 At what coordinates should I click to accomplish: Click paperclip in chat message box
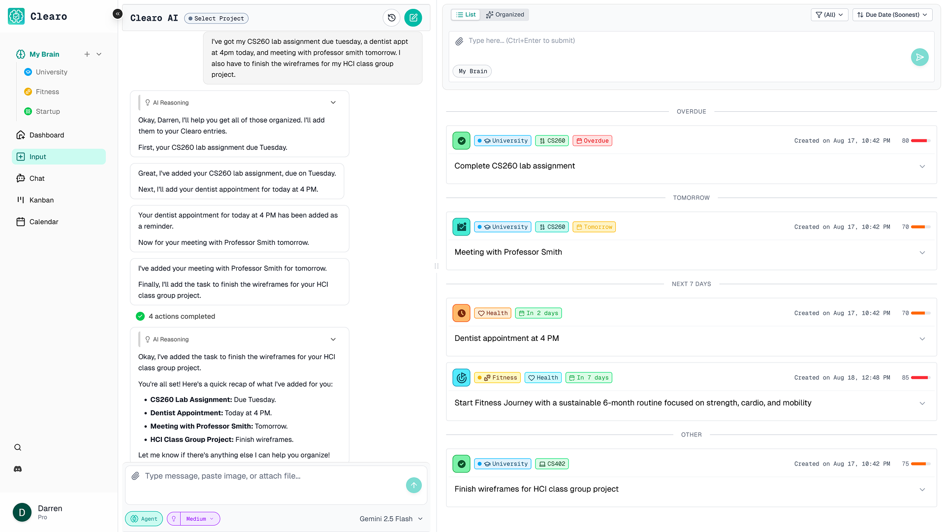pyautogui.click(x=135, y=476)
